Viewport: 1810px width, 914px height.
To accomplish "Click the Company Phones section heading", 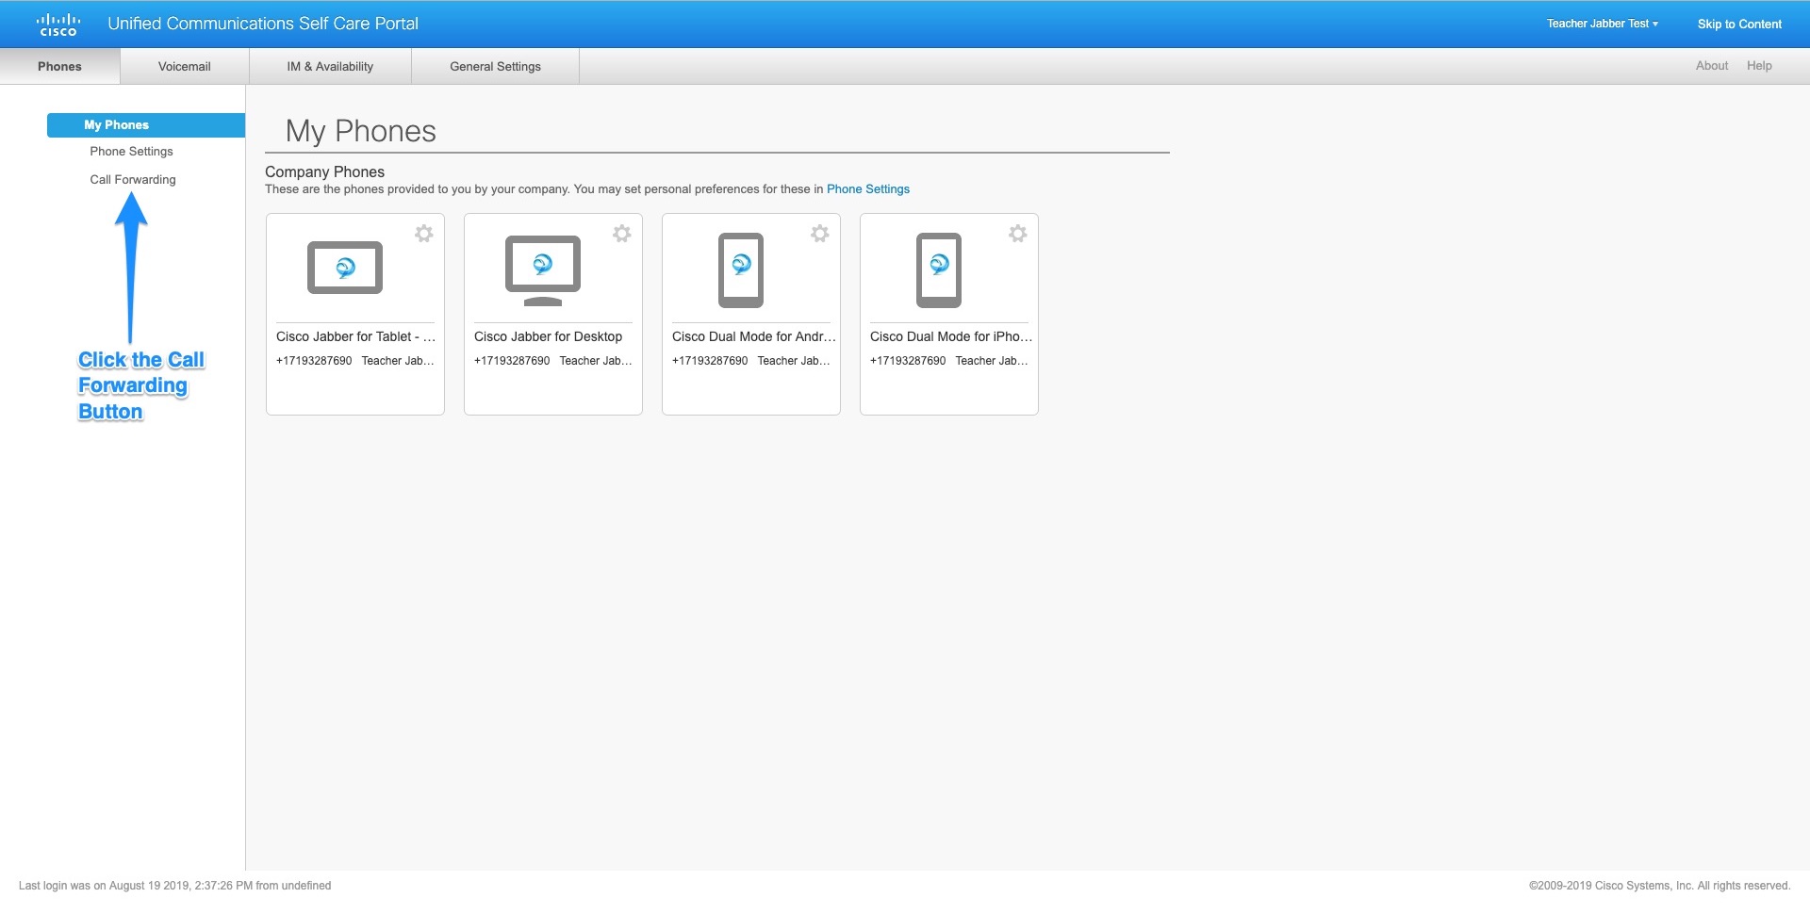I will point(324,171).
